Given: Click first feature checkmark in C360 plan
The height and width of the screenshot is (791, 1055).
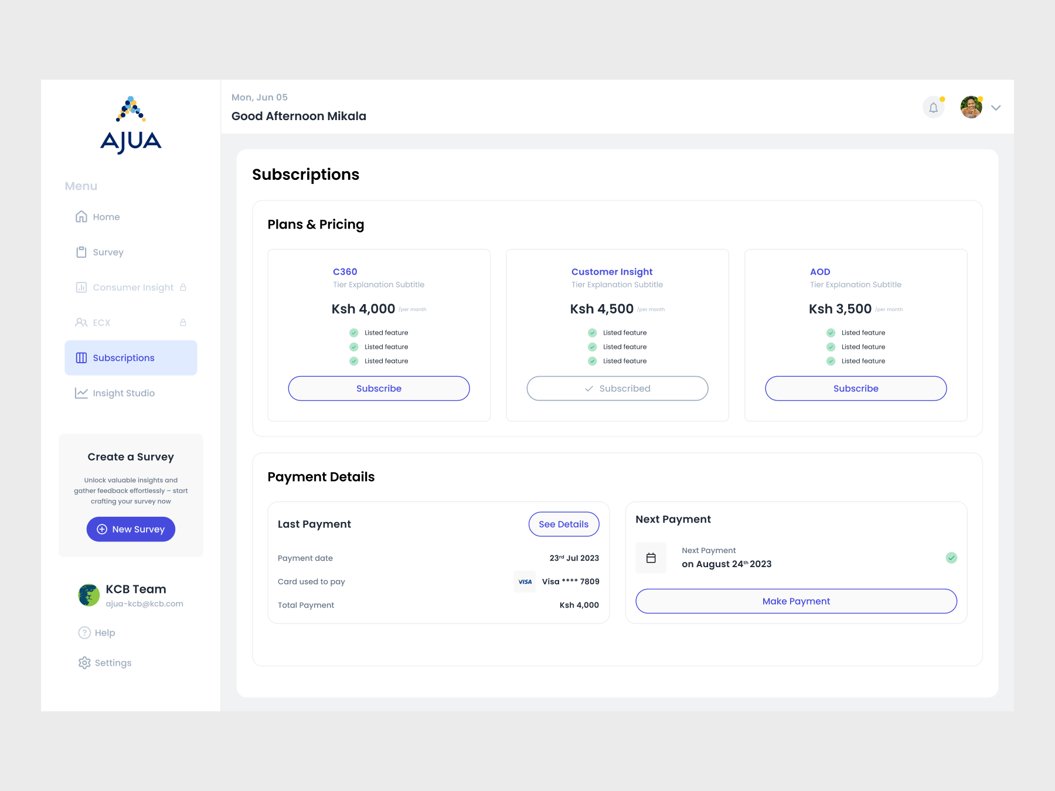Looking at the screenshot, I should 354,333.
